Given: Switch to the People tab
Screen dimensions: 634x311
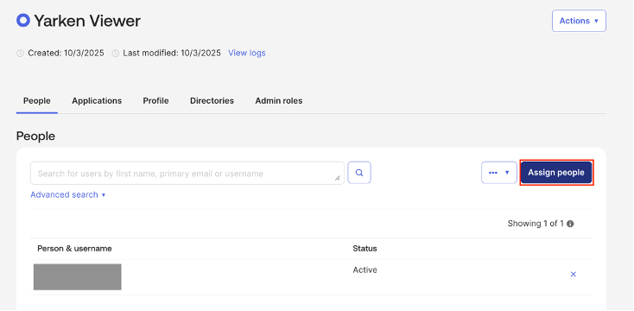Looking at the screenshot, I should (37, 101).
